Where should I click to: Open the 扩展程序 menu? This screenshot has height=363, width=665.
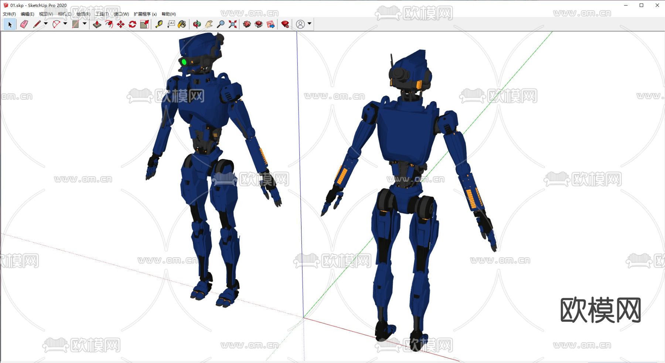(145, 14)
